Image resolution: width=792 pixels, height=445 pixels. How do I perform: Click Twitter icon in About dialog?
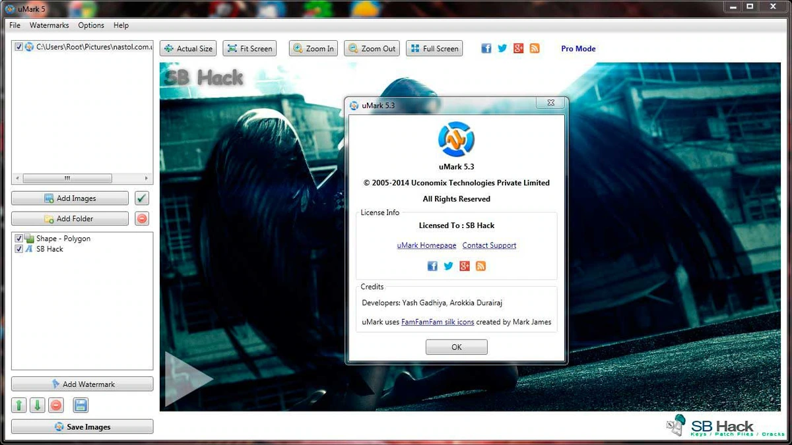449,266
